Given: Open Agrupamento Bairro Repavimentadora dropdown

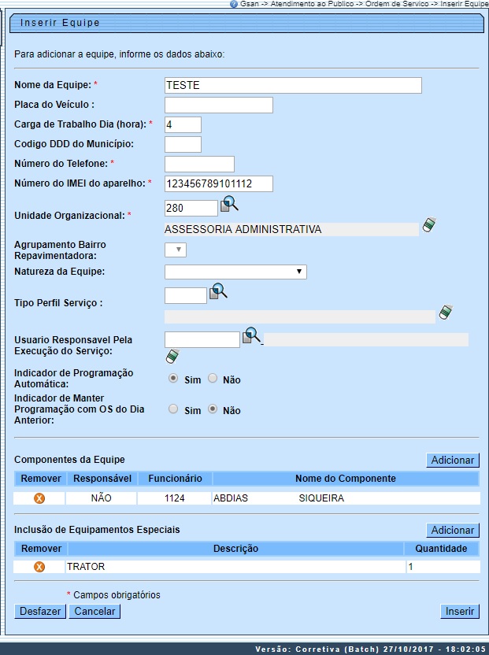Looking at the screenshot, I should (176, 250).
